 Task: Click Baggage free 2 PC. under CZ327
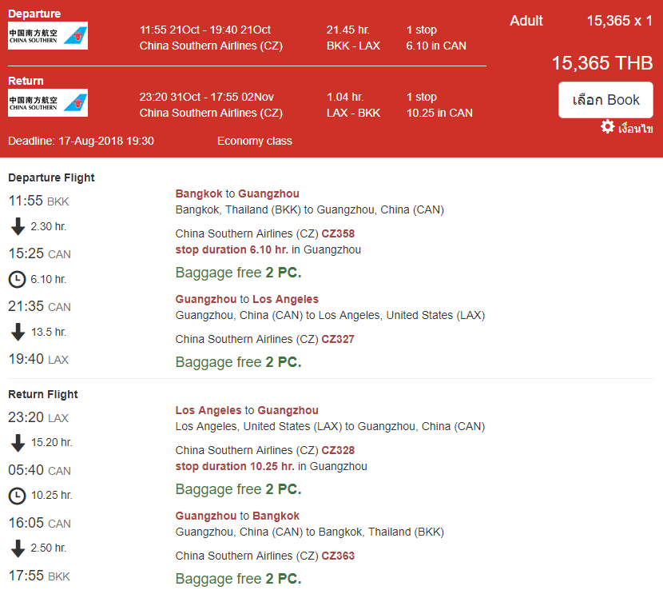[x=239, y=362]
